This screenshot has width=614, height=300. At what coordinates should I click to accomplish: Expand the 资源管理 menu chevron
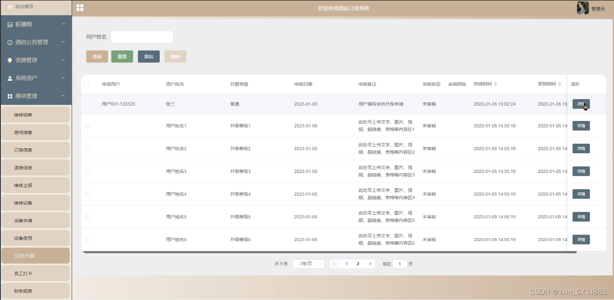(63, 59)
